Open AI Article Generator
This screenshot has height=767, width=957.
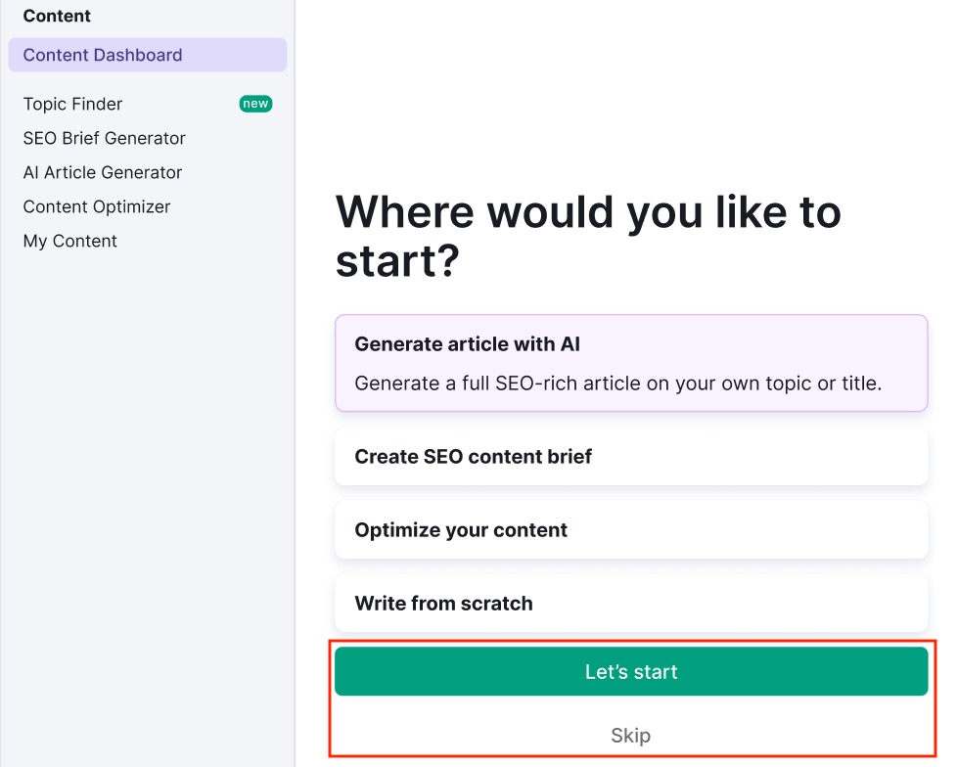pos(103,172)
